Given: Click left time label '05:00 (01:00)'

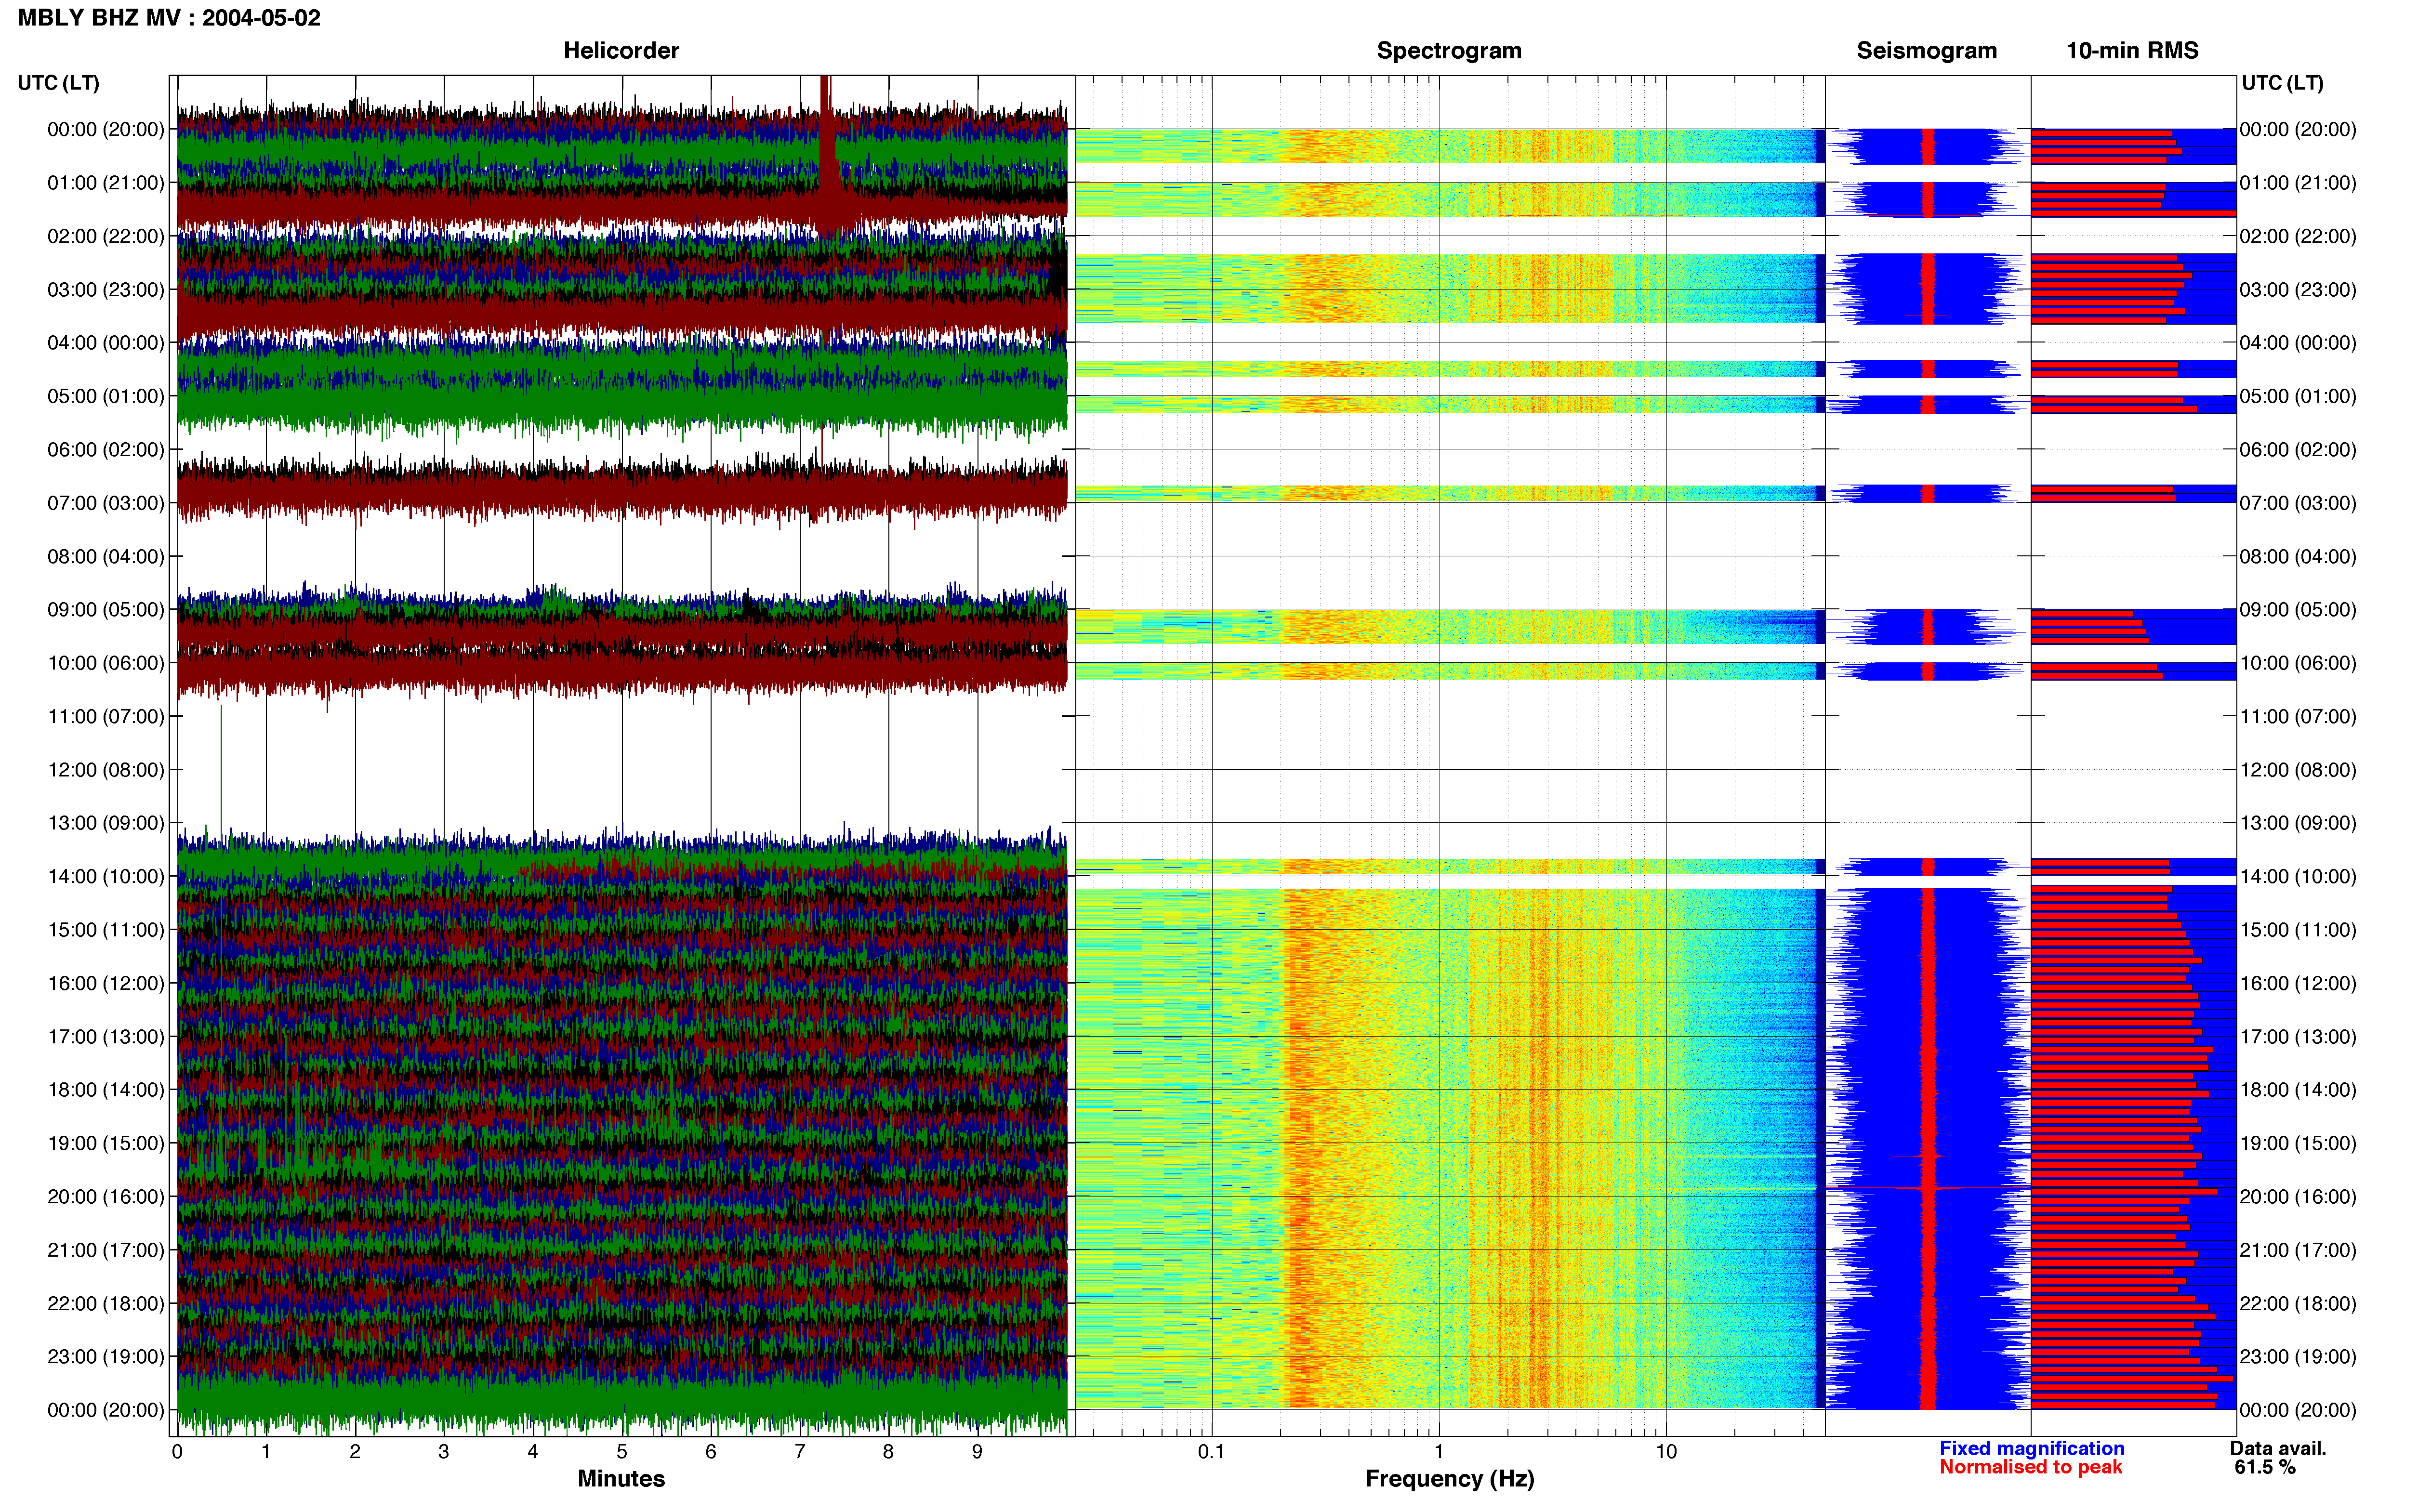Looking at the screenshot, I should [x=106, y=396].
